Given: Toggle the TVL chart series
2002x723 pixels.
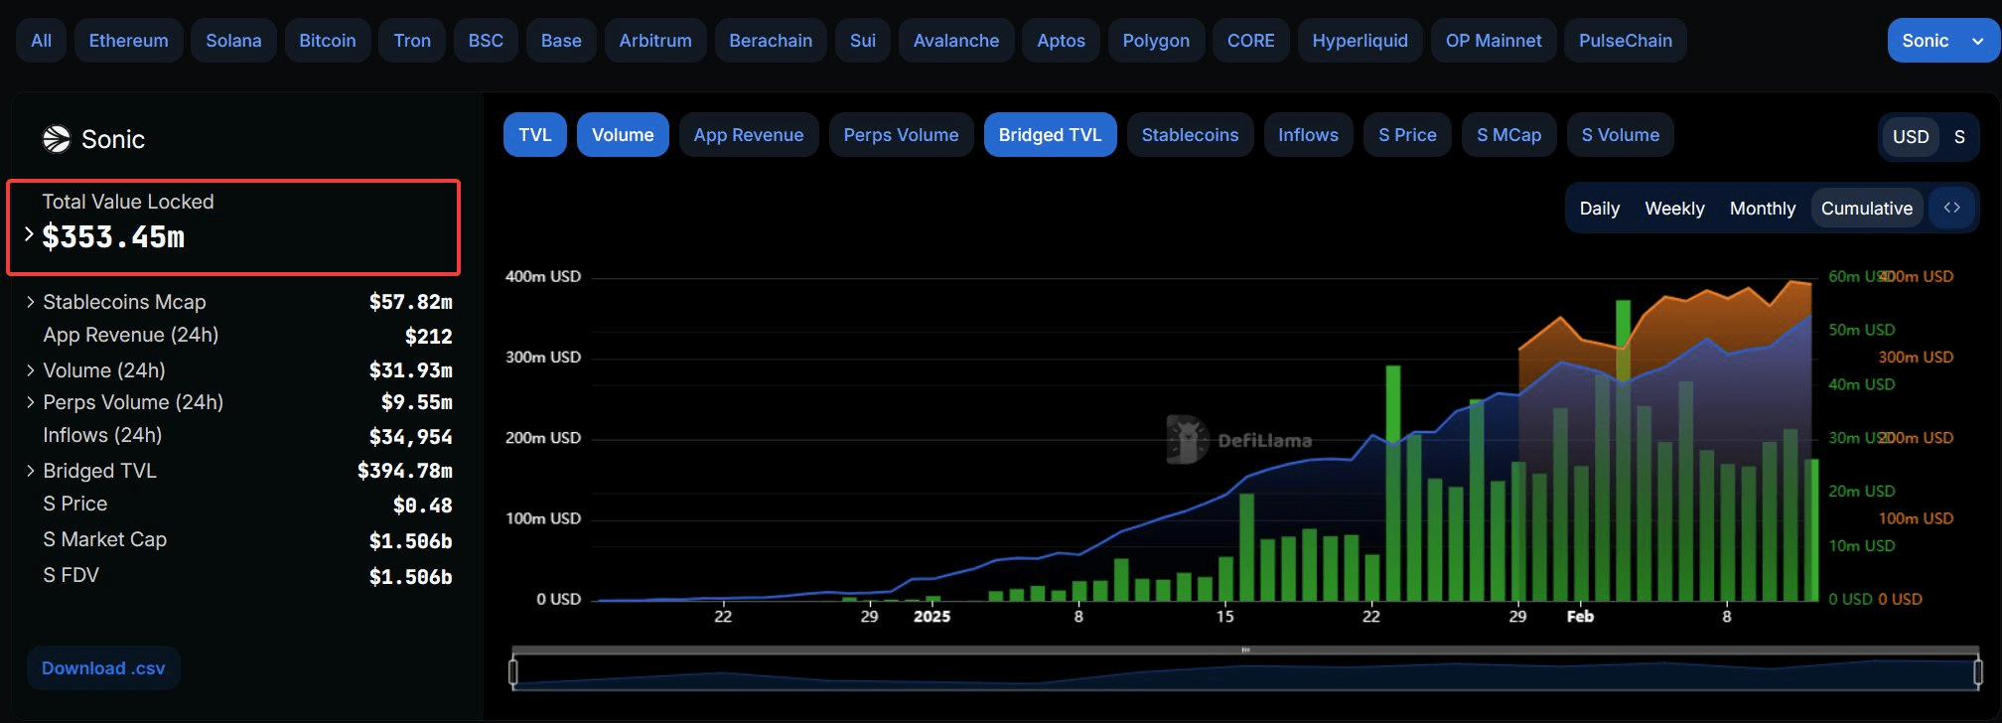Looking at the screenshot, I should 535,135.
